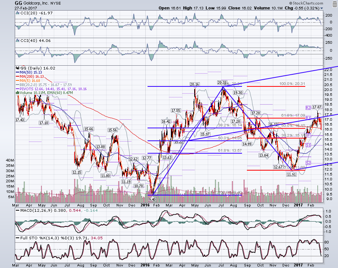Click the PIVOTS legend entry

pos(51,89)
